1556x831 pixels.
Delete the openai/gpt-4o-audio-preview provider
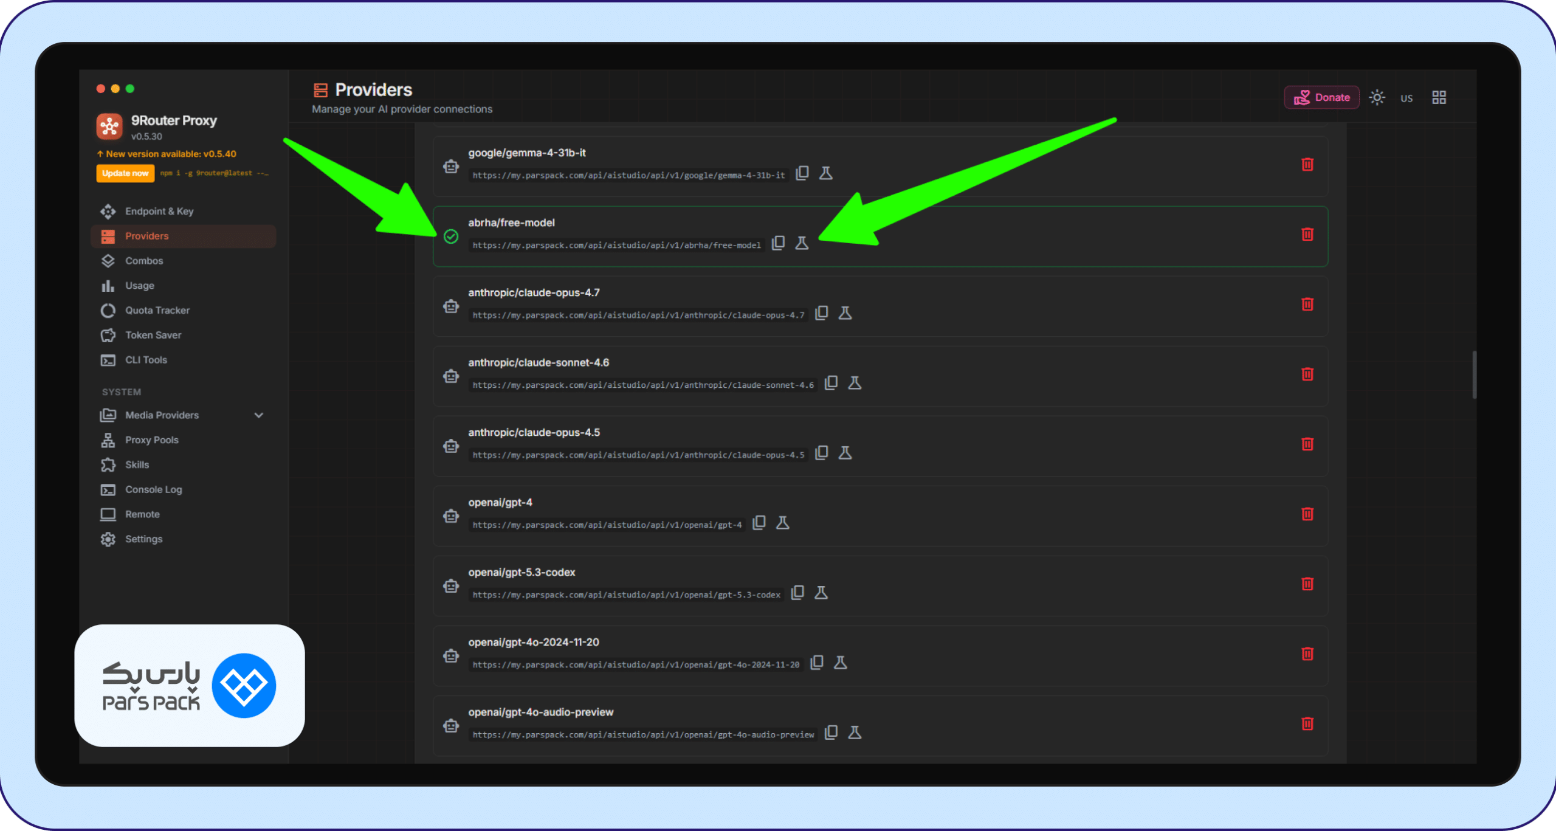(x=1307, y=724)
